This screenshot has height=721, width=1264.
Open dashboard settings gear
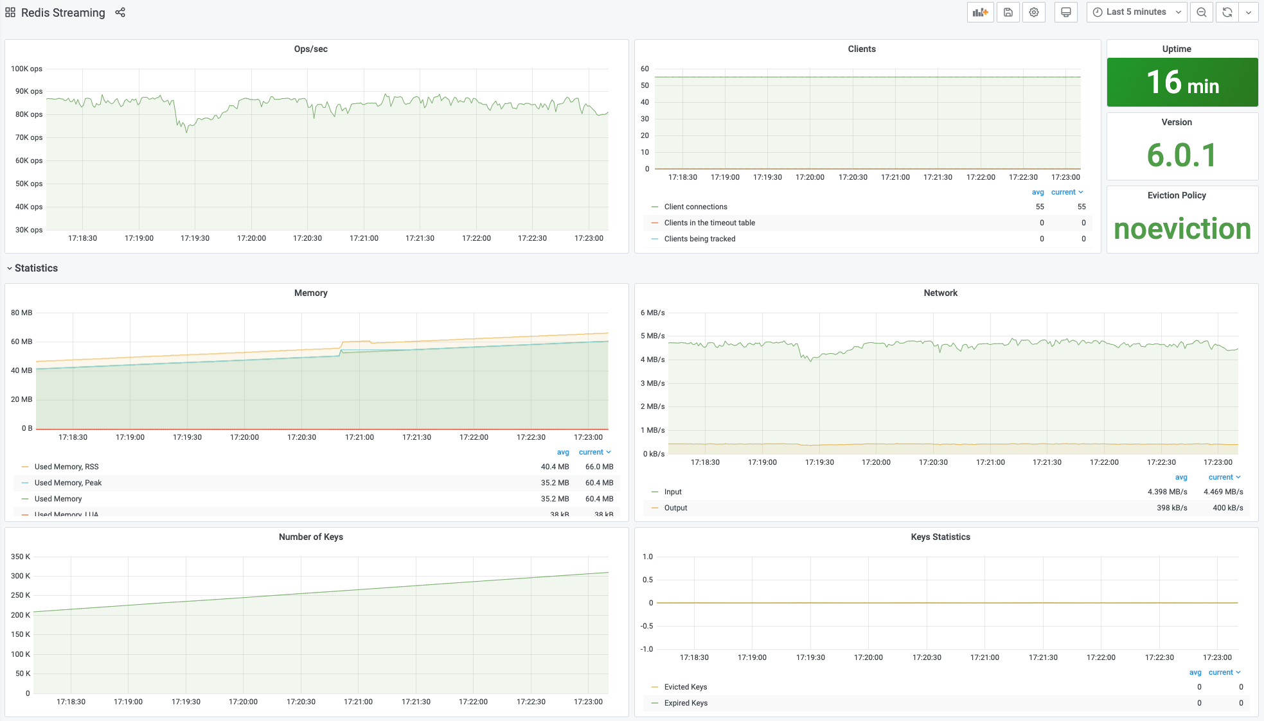pyautogui.click(x=1033, y=12)
